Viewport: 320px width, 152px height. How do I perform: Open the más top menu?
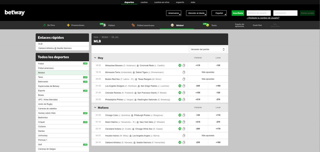click(193, 2)
